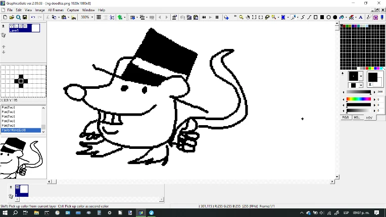Image resolution: width=386 pixels, height=217 pixels.
Task: Switch color sliders to HSV tab
Action: click(369, 118)
